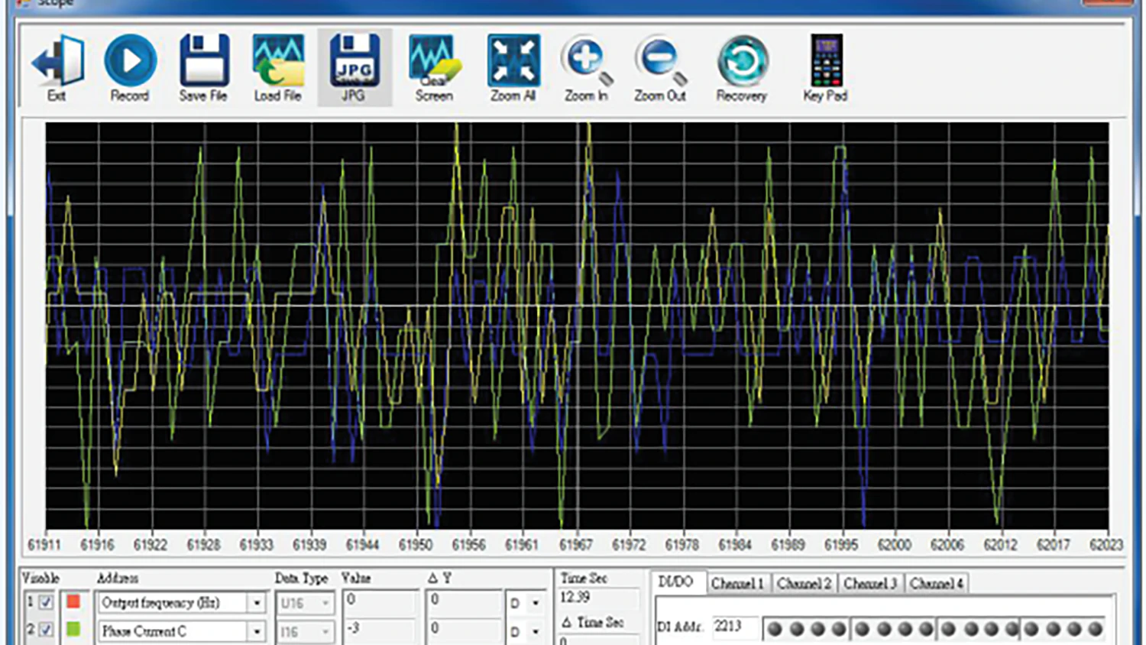
Task: Switch to the Channel 1 tab
Action: pyautogui.click(x=737, y=584)
